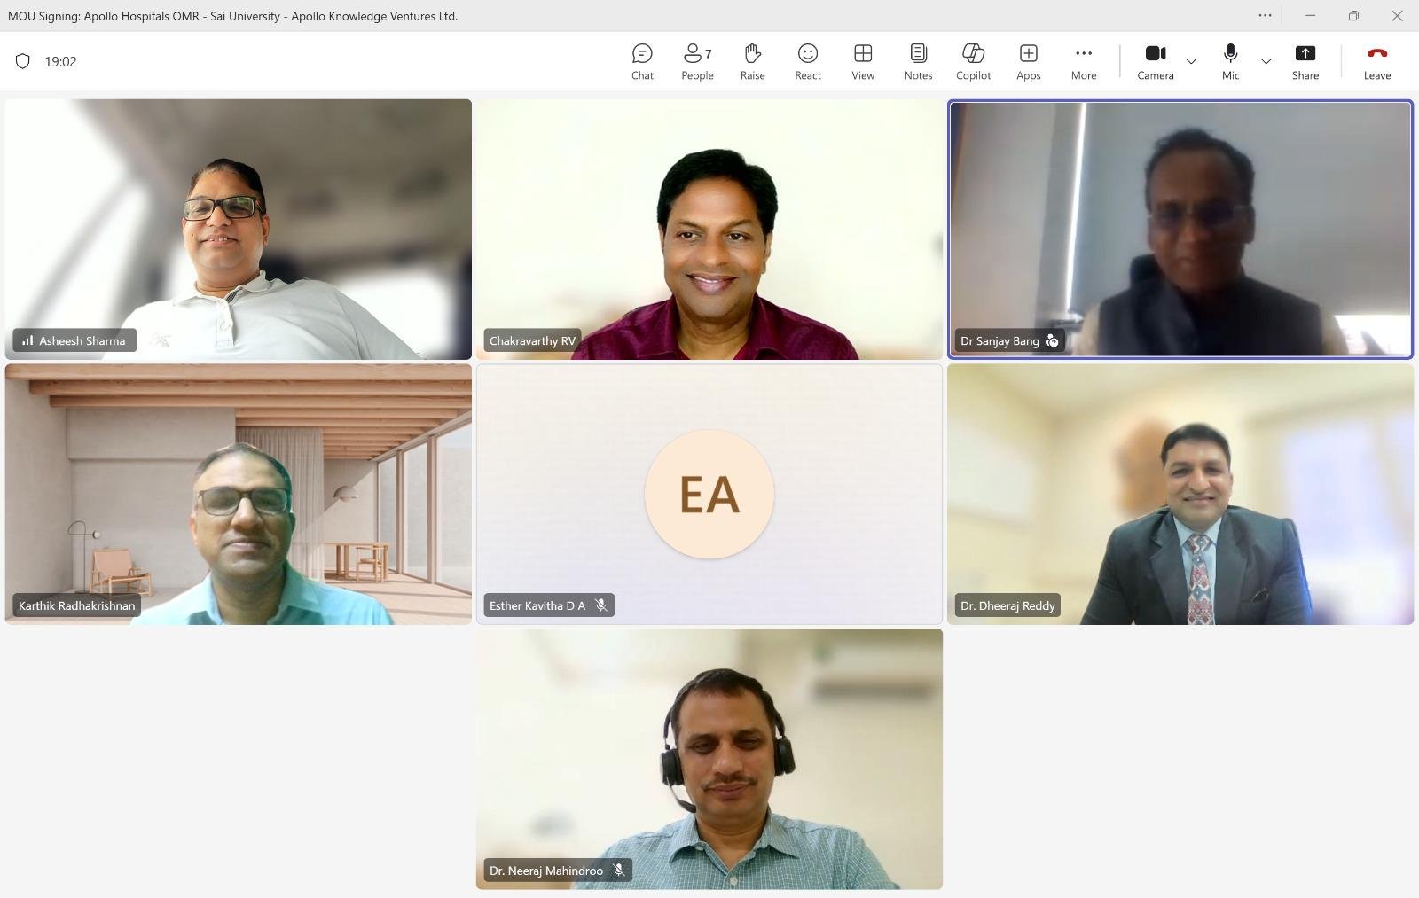Image resolution: width=1419 pixels, height=898 pixels.
Task: Expand the Mic options dropdown arrow
Action: (1266, 61)
